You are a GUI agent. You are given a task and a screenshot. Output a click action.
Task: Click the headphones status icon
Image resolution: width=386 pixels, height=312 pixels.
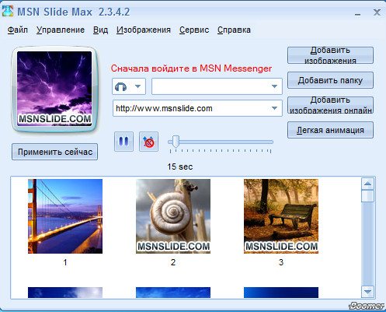(x=120, y=86)
